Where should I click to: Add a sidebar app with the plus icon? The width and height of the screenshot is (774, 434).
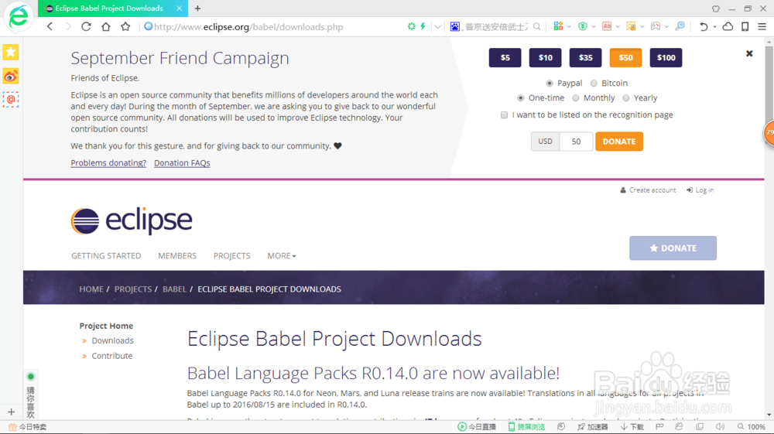point(12,412)
